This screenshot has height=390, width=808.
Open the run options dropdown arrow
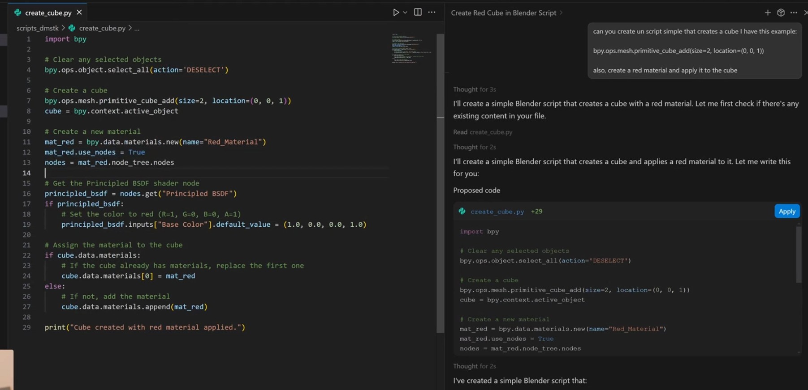click(x=405, y=13)
